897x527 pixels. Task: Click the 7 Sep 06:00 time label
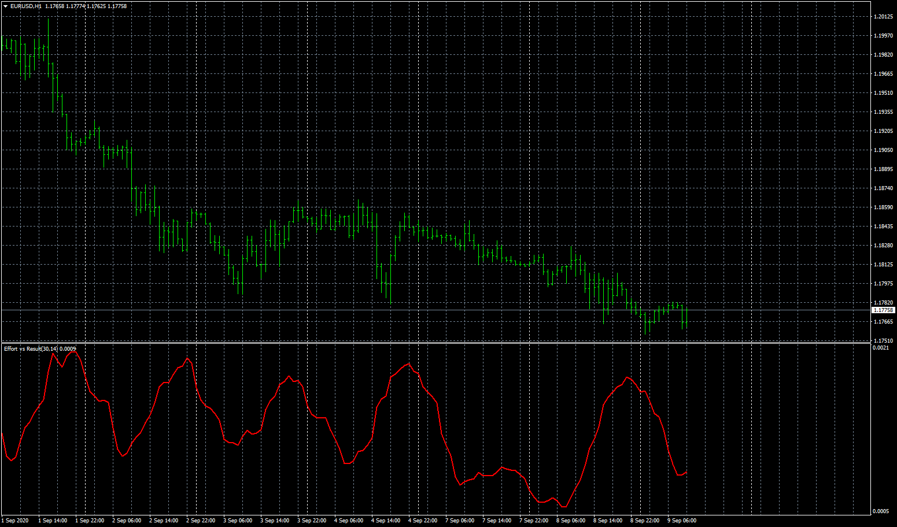point(460,521)
